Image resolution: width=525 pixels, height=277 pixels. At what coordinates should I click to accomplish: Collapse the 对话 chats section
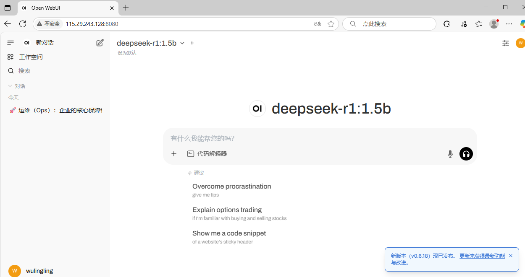[17, 86]
